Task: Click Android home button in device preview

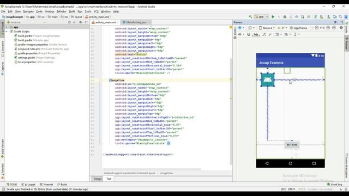Action: (x=290, y=163)
